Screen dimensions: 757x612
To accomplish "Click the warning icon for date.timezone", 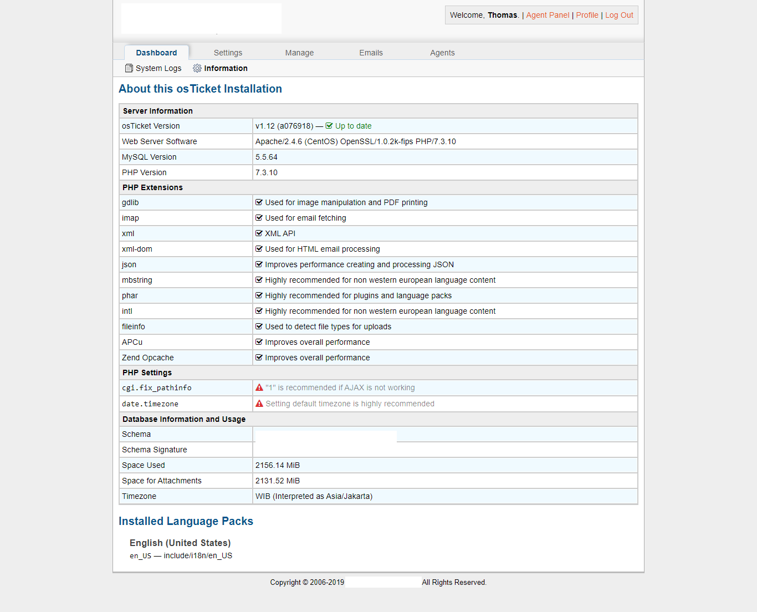I will [259, 404].
